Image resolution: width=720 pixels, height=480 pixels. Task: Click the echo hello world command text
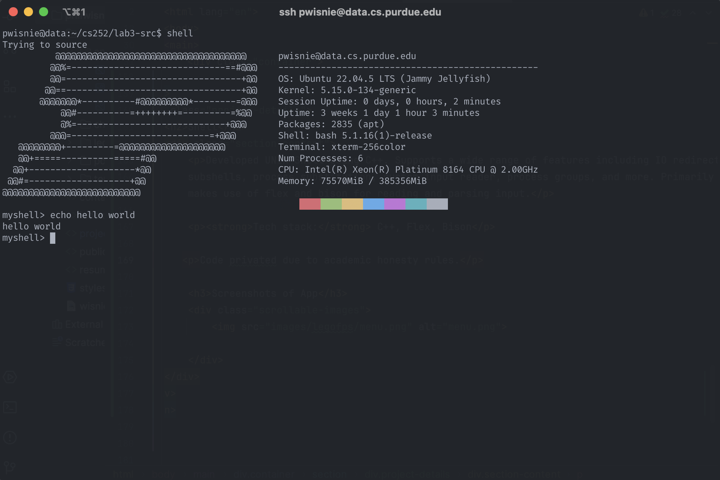(x=92, y=215)
